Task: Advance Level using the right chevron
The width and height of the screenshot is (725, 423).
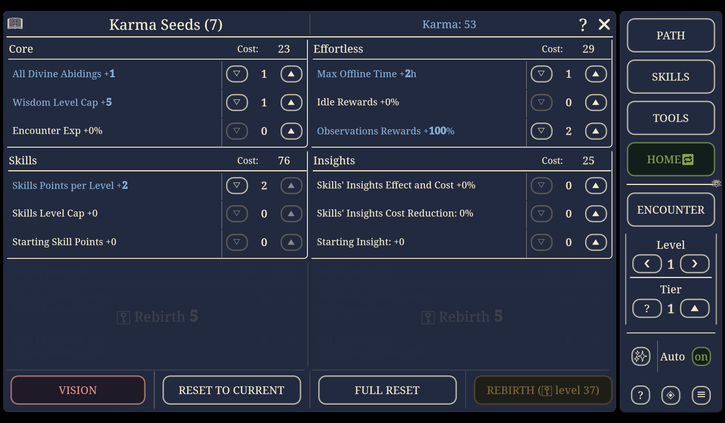Action: [x=694, y=264]
